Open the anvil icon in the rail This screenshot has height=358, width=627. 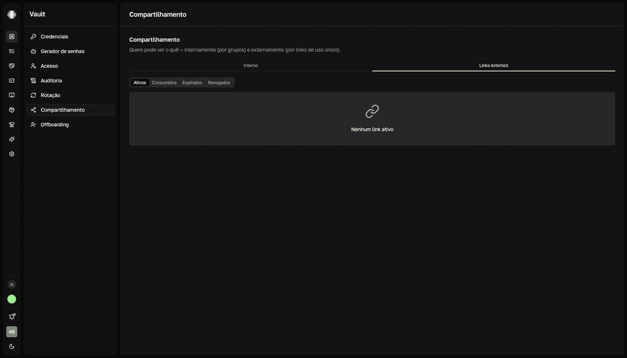[x=11, y=124]
